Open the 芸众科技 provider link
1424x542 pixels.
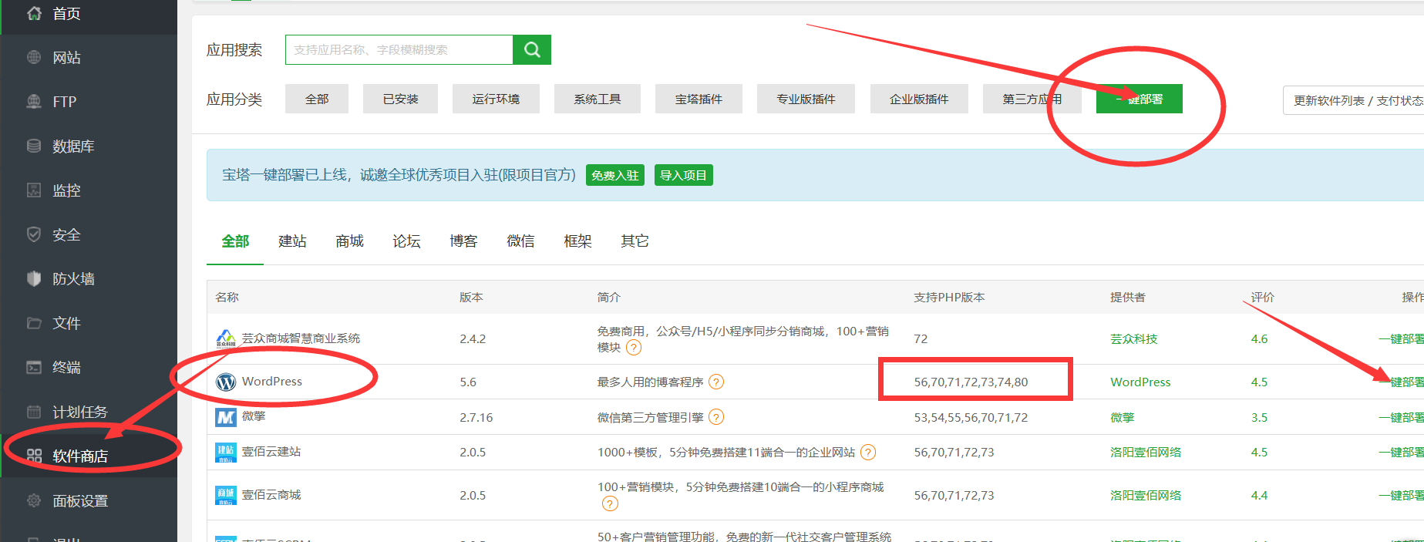point(1133,338)
